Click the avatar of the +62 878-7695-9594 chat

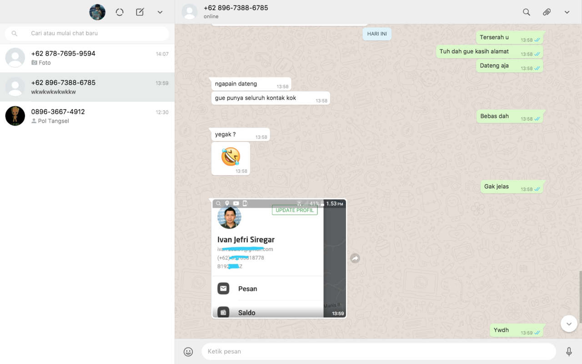[x=15, y=58]
